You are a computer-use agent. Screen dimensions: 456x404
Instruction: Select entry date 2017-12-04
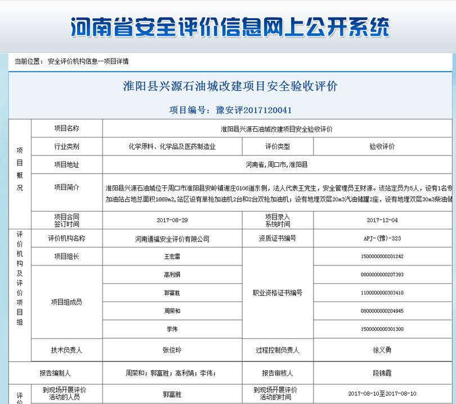tap(382, 220)
